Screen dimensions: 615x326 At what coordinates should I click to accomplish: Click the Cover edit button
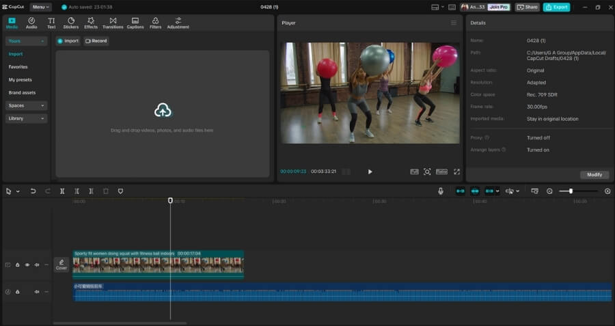point(61,264)
